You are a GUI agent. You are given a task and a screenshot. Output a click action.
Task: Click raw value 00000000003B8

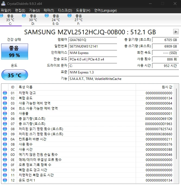click(159, 150)
